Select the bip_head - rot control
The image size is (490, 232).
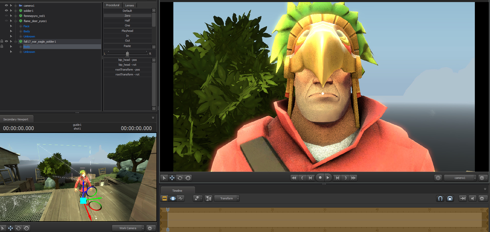127,65
